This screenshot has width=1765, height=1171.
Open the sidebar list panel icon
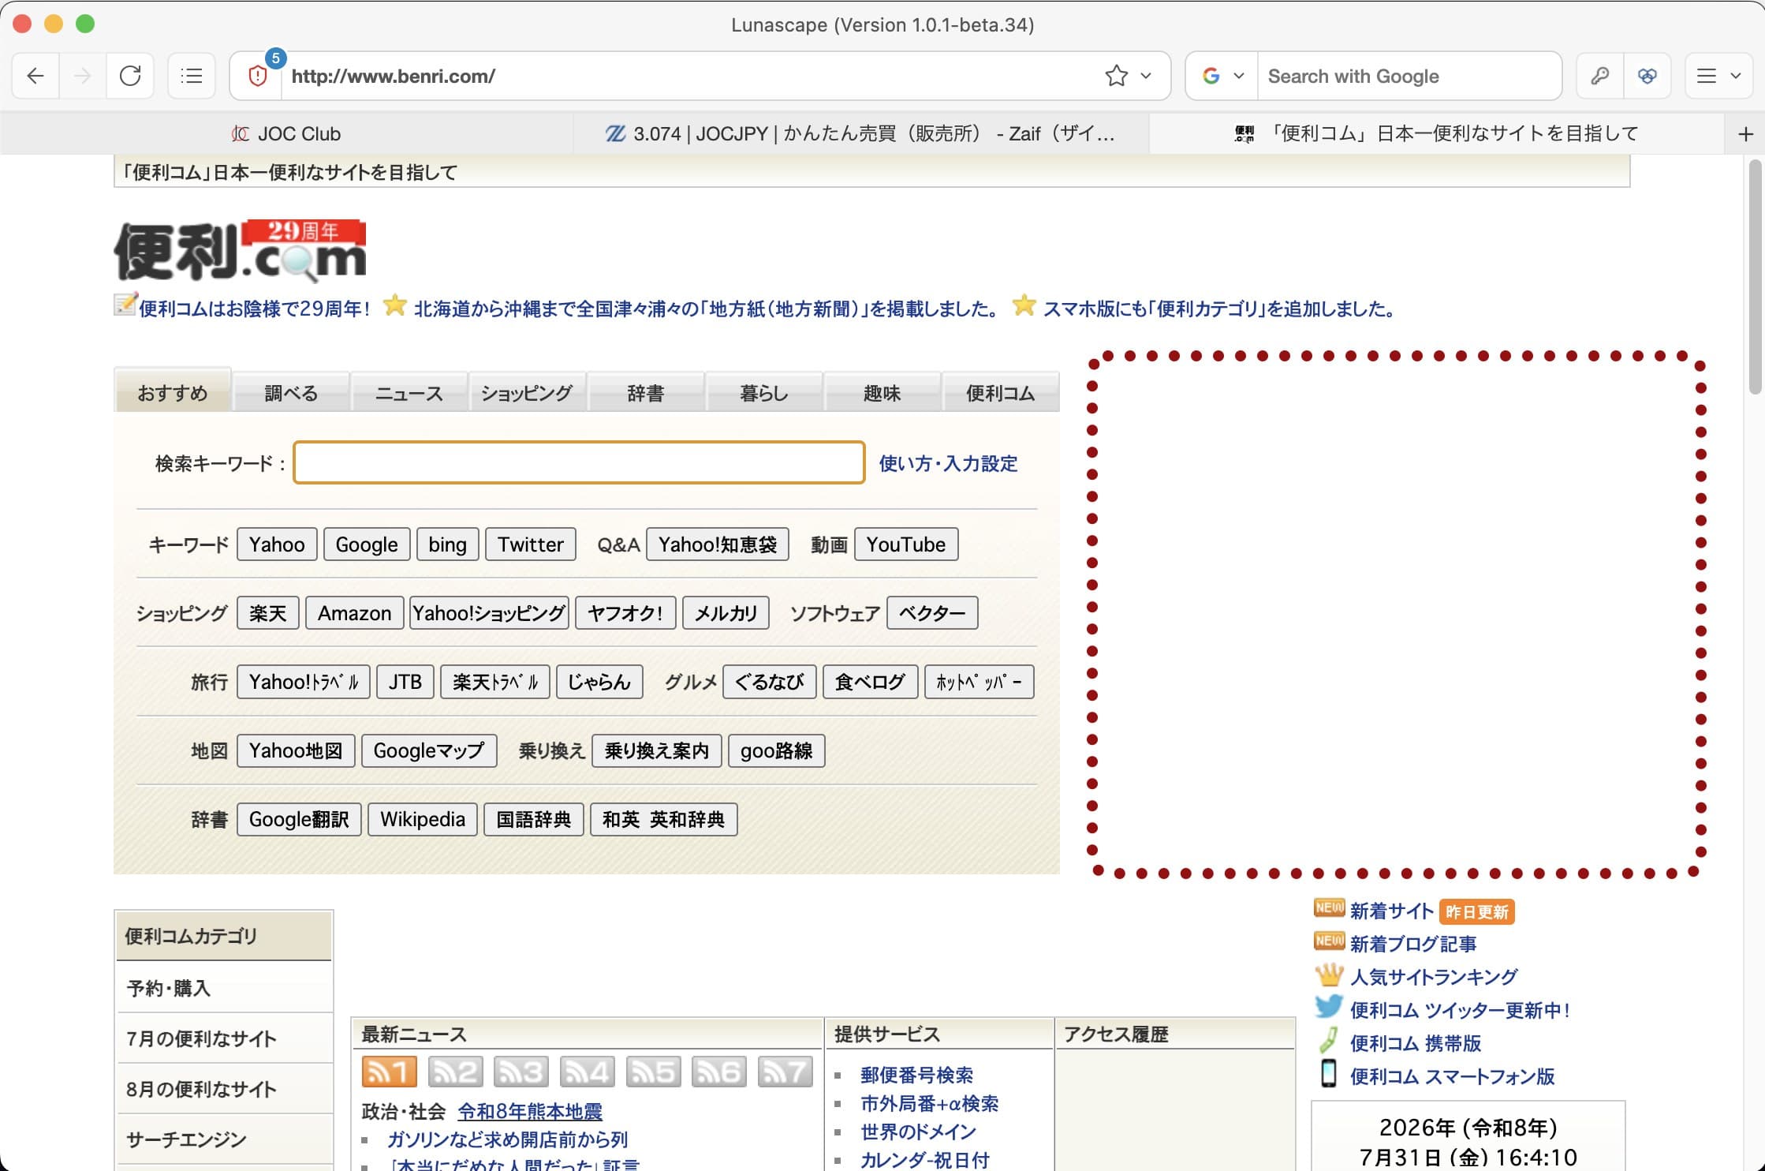(x=192, y=76)
